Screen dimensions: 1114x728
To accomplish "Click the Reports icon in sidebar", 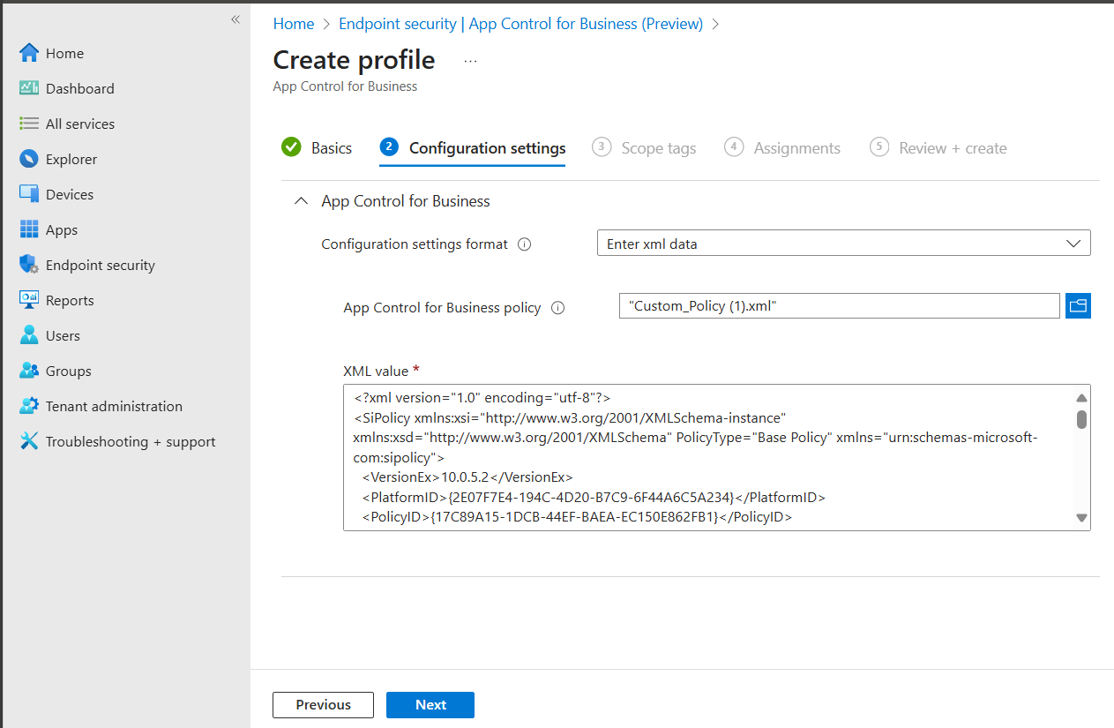I will pyautogui.click(x=29, y=300).
